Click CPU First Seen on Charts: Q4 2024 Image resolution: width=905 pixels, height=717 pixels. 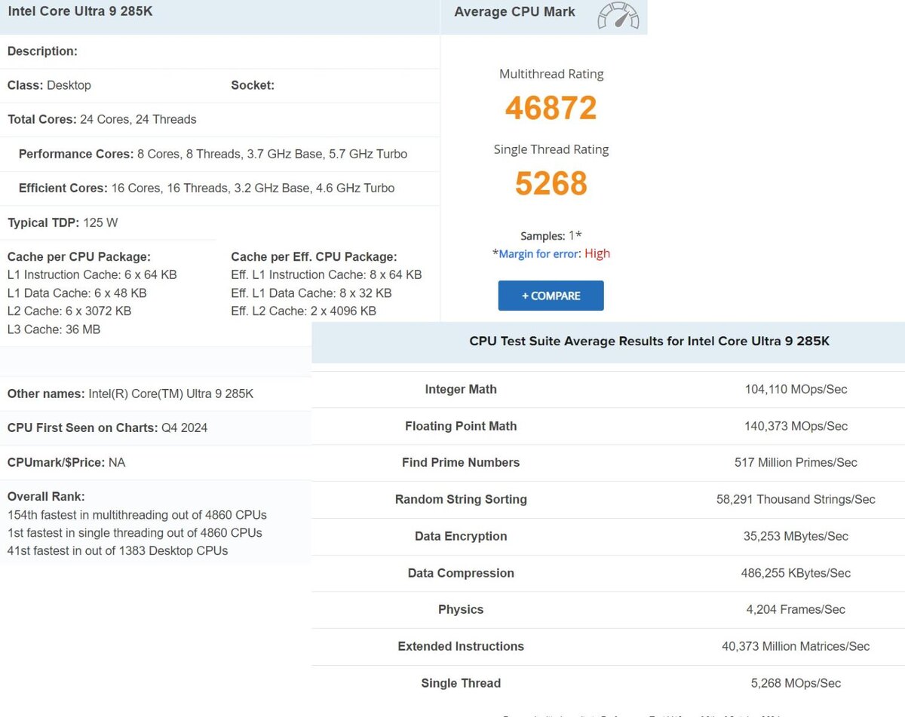coord(107,427)
